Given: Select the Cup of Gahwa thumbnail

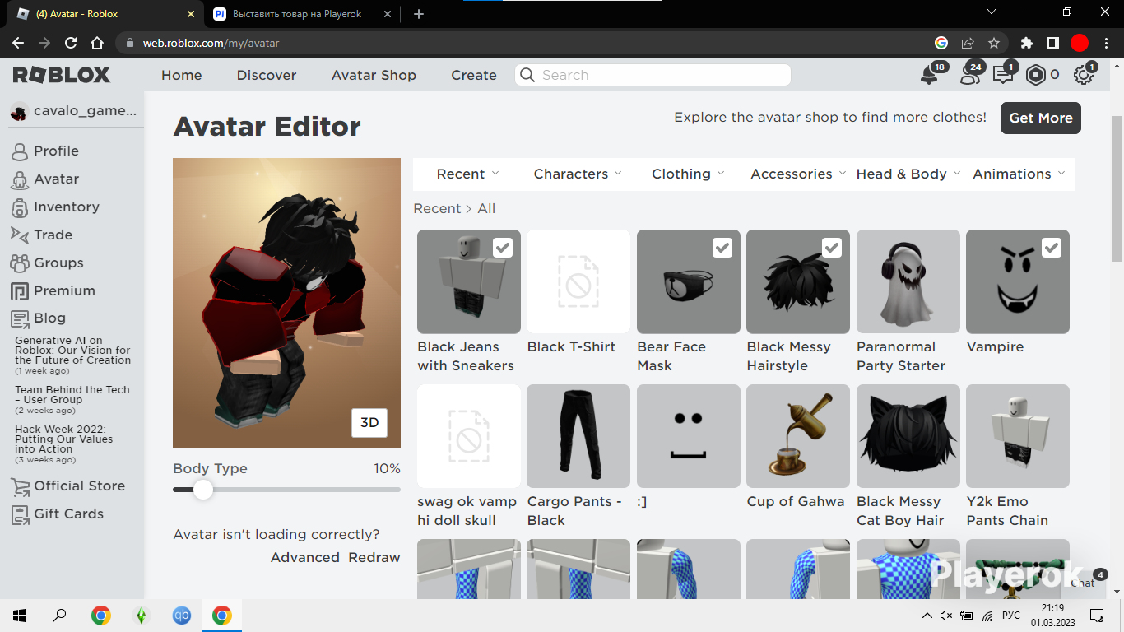Looking at the screenshot, I should [x=798, y=436].
